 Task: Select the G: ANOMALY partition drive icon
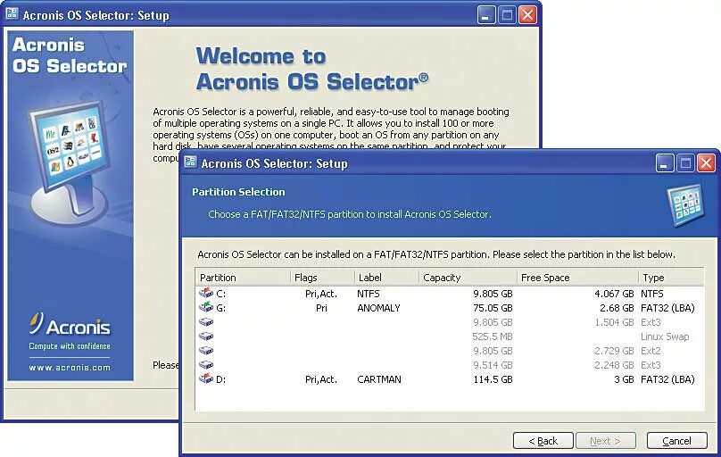pos(206,307)
